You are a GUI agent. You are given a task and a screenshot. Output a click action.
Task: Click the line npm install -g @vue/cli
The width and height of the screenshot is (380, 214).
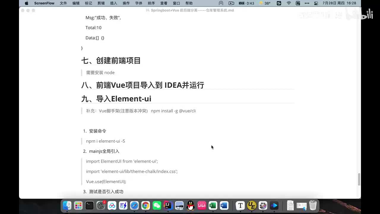[173, 111]
